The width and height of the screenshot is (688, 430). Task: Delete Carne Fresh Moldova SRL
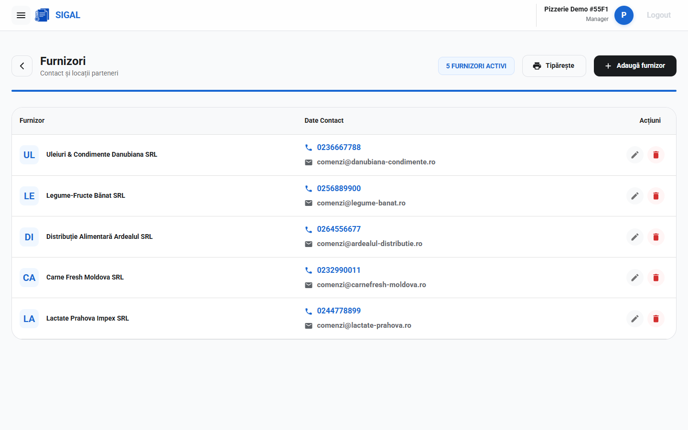656,278
